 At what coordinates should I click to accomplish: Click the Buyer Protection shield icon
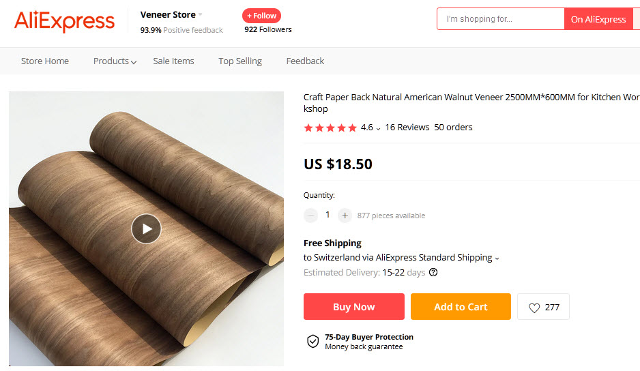[x=312, y=341]
